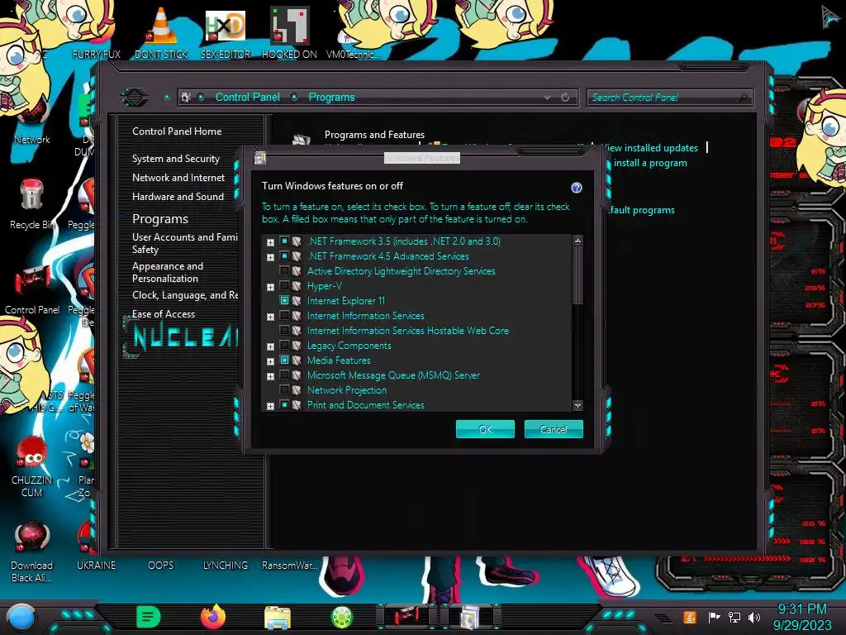The image size is (846, 635).
Task: Cancel the Windows Features dialog
Action: 554,429
